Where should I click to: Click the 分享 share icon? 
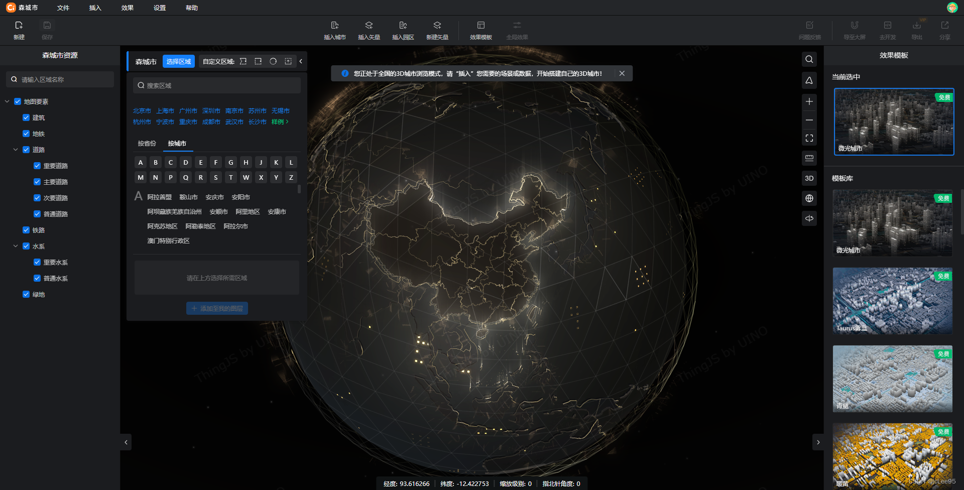[x=945, y=25]
